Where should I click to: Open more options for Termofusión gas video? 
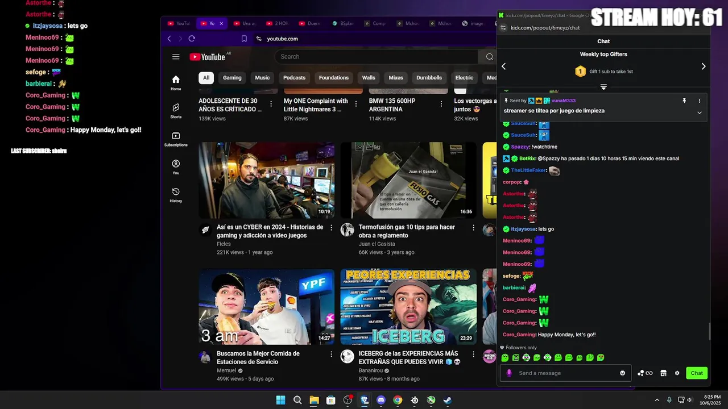473,228
